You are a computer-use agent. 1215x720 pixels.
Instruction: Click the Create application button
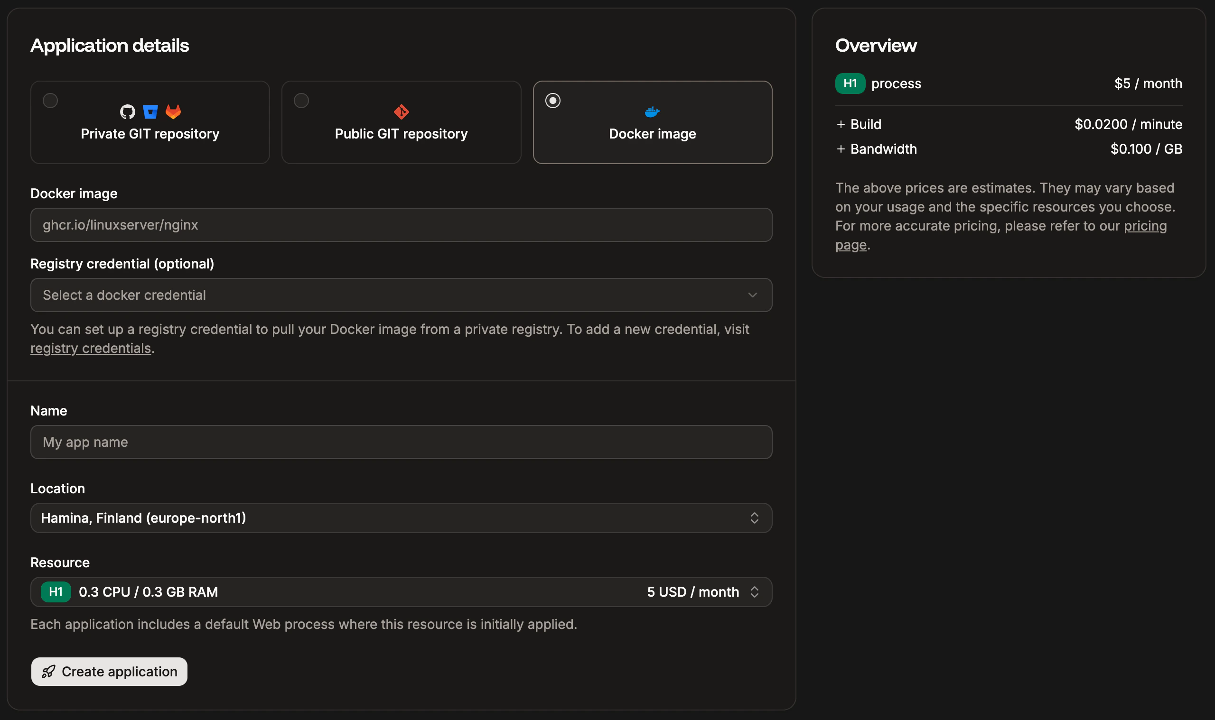[x=109, y=672]
